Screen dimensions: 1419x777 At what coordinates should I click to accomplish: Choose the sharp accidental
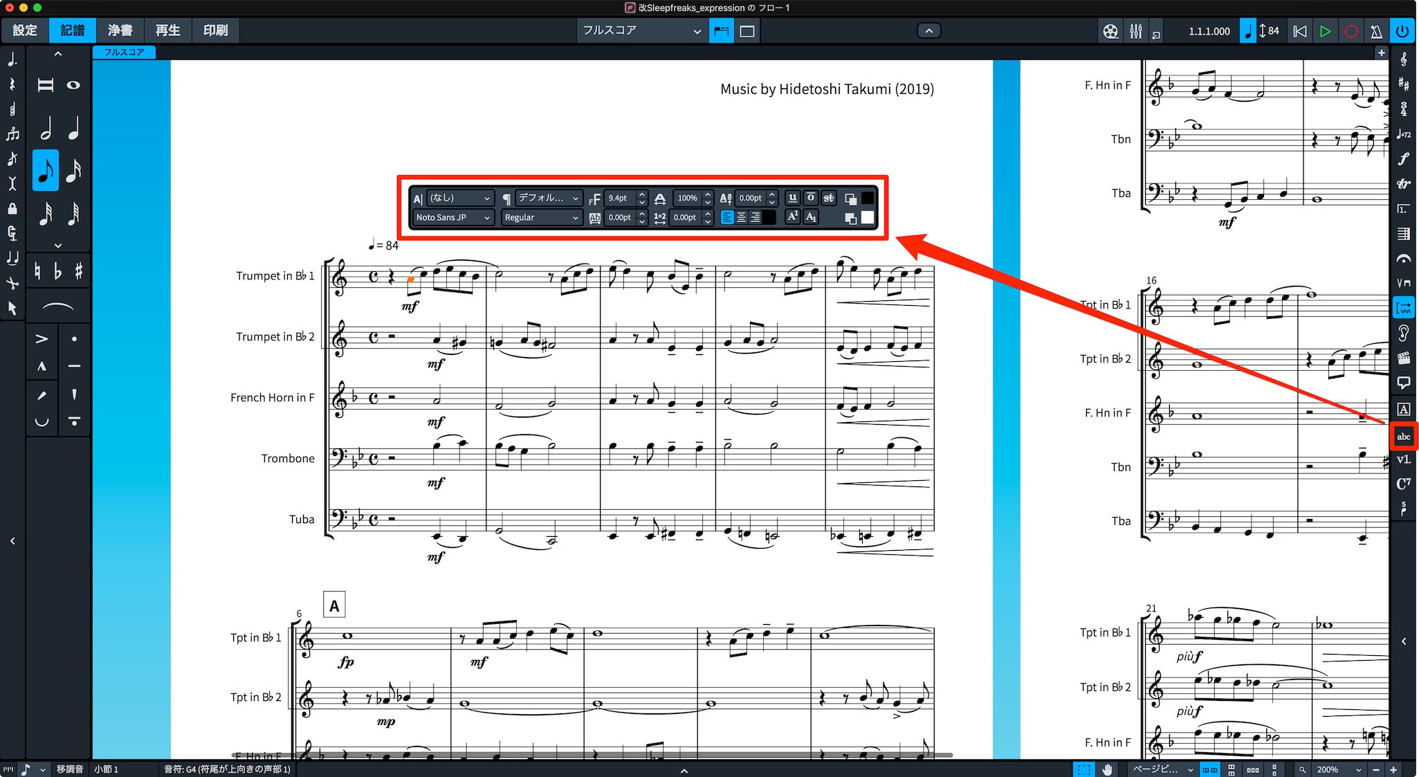[79, 271]
